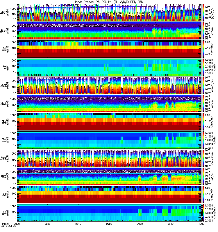Viewport: 218px width, 232px height.
Task: Click the '1000' time axis label
Action: coord(201,224)
